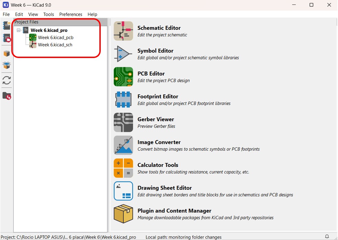Open Drawing Sheet Editor via its icon
The height and width of the screenshot is (240, 338).
coord(123,191)
